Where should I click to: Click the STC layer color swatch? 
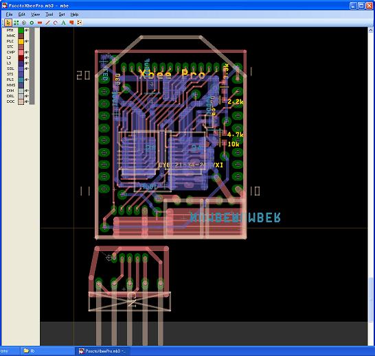tap(21, 47)
